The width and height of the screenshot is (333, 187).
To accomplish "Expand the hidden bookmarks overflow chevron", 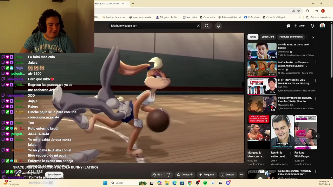I will pyautogui.click(x=299, y=17).
